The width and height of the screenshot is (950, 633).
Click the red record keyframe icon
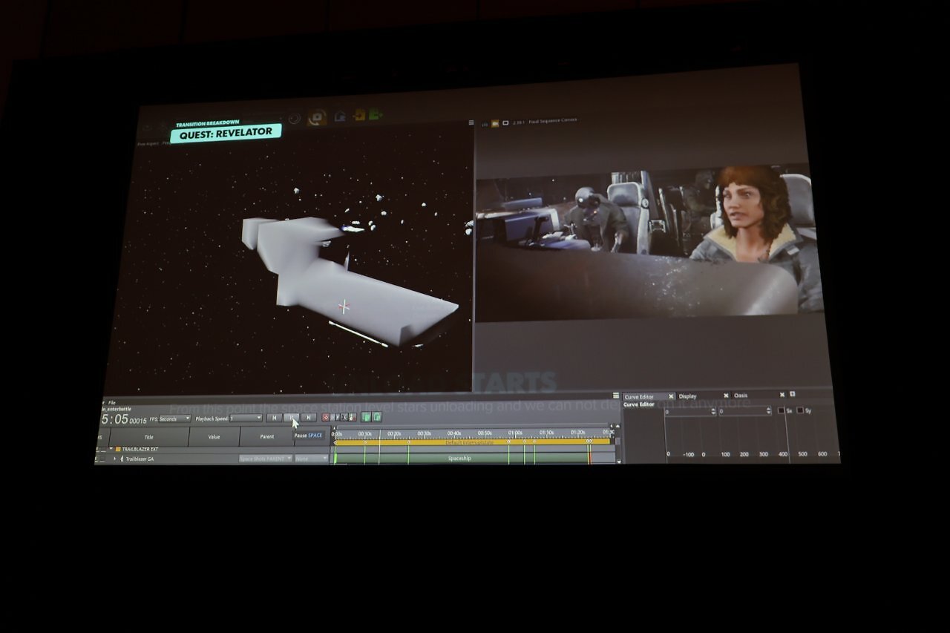[326, 418]
